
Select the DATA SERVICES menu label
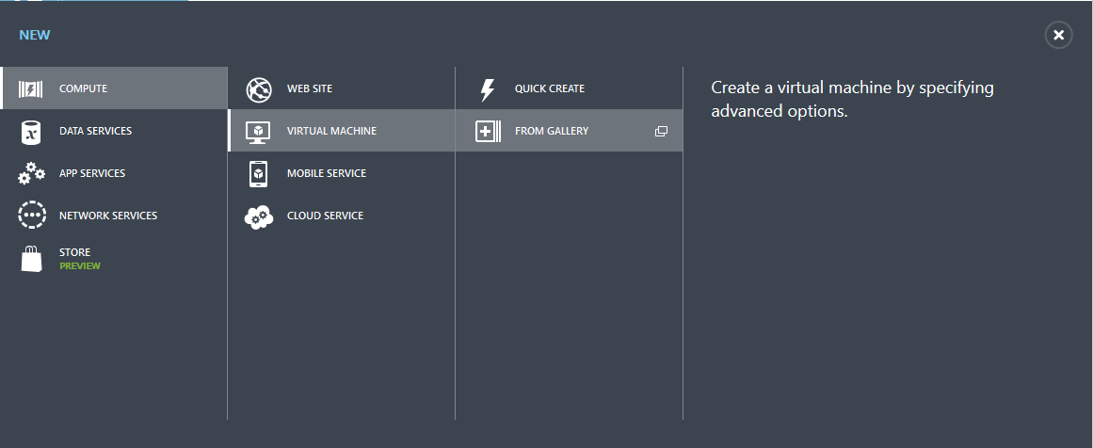click(x=95, y=131)
